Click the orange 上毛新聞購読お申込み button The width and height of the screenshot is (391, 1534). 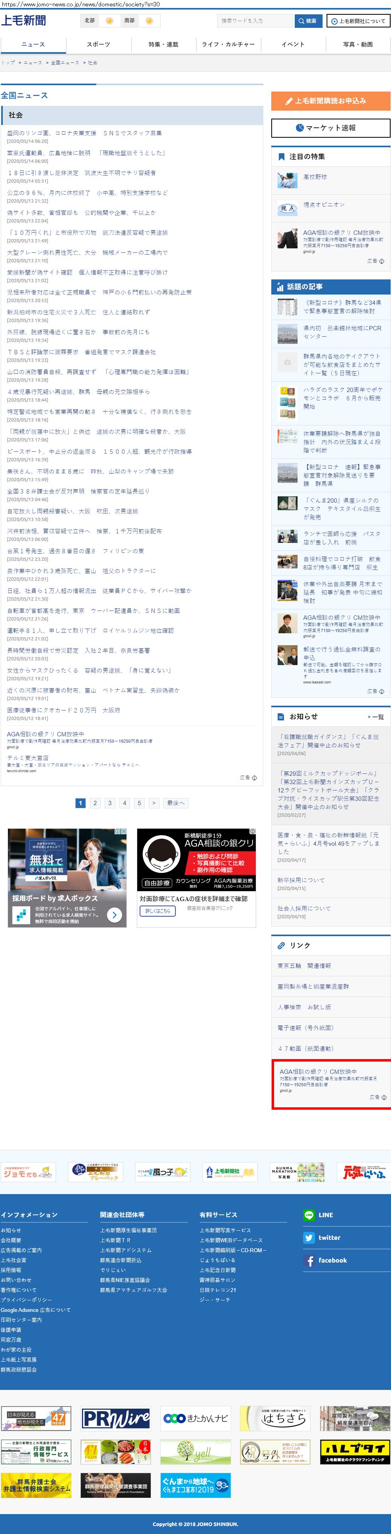pyautogui.click(x=330, y=101)
